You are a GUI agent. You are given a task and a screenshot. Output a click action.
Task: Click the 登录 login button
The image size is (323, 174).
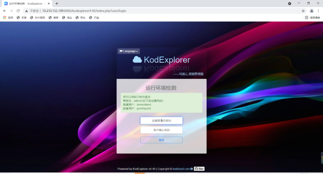coord(161,140)
